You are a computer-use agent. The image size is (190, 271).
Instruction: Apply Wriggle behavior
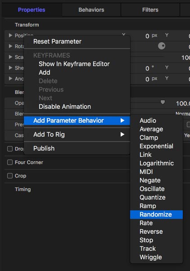(x=156, y=257)
